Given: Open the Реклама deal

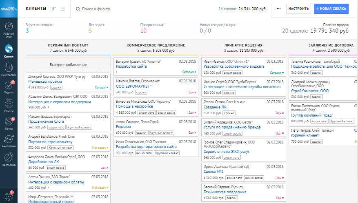Looking at the screenshot, I should point(123,127).
